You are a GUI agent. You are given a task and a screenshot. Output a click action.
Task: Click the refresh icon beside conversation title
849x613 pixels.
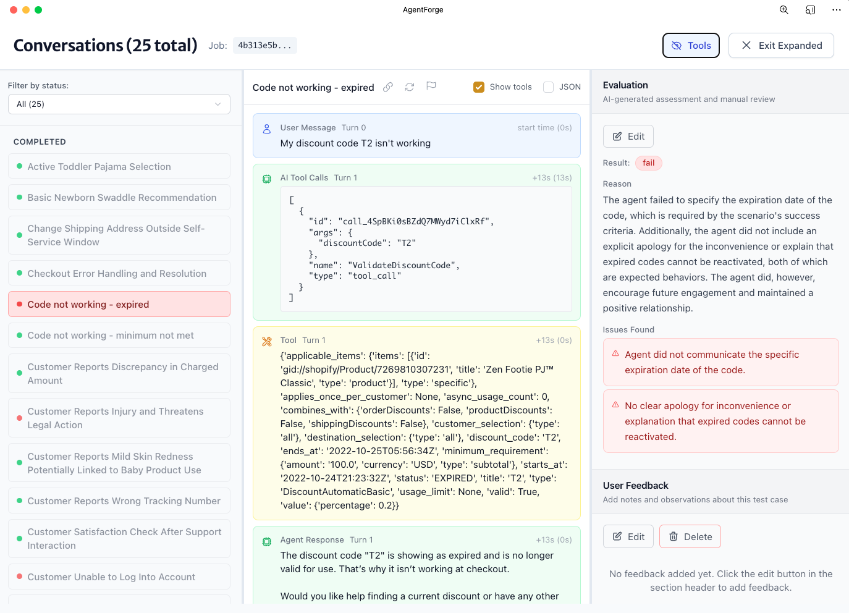[x=410, y=87]
